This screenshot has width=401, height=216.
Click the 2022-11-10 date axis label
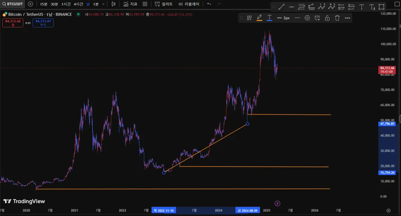(164, 210)
